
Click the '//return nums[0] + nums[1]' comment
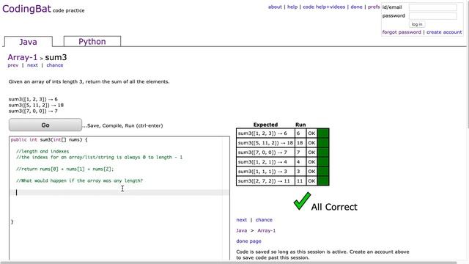[x=65, y=169]
